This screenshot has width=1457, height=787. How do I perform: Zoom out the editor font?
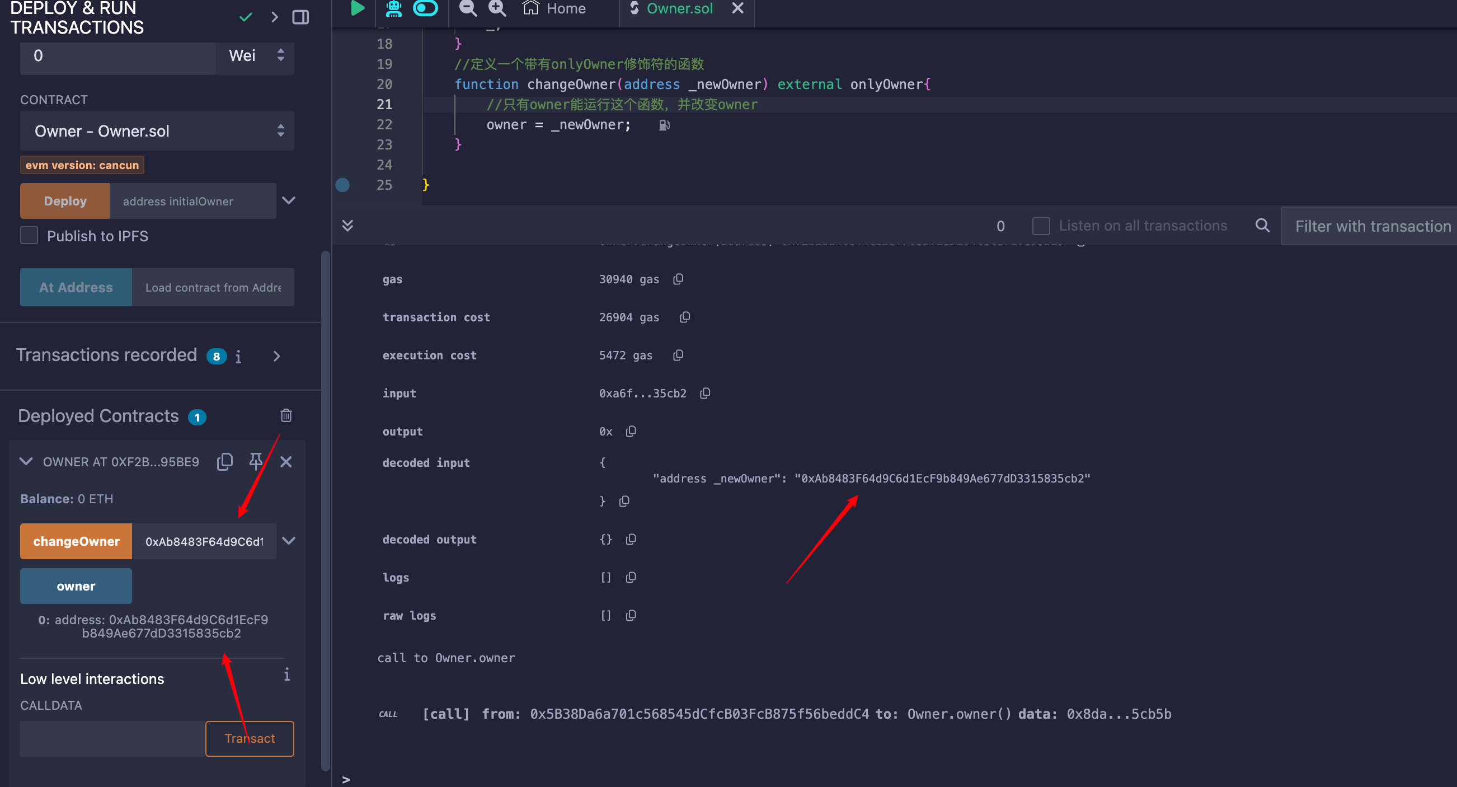click(x=468, y=8)
